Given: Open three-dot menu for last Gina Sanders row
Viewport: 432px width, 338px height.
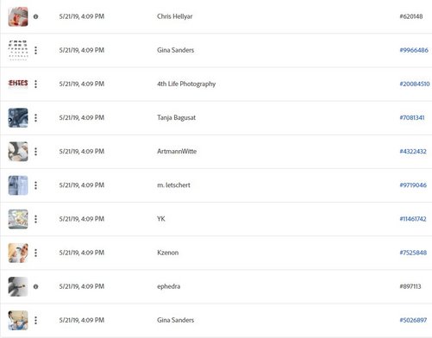Looking at the screenshot, I should (x=35, y=320).
